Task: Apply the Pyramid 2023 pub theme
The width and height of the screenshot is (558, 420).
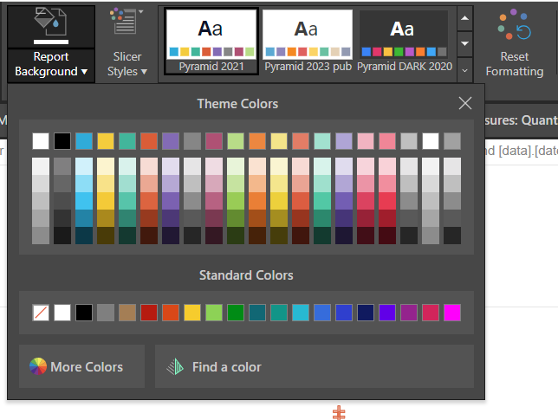Action: click(x=308, y=42)
